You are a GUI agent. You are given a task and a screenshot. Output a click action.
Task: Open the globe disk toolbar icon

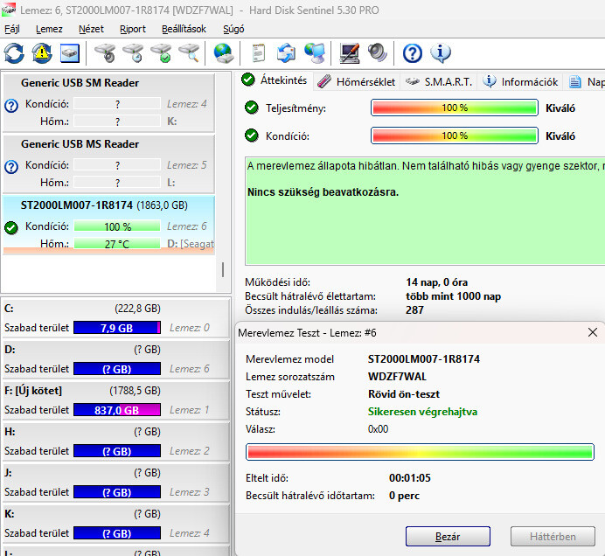point(225,53)
